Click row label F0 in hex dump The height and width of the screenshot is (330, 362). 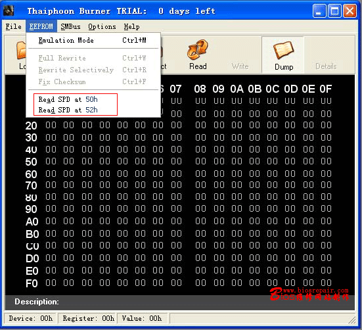(32, 283)
